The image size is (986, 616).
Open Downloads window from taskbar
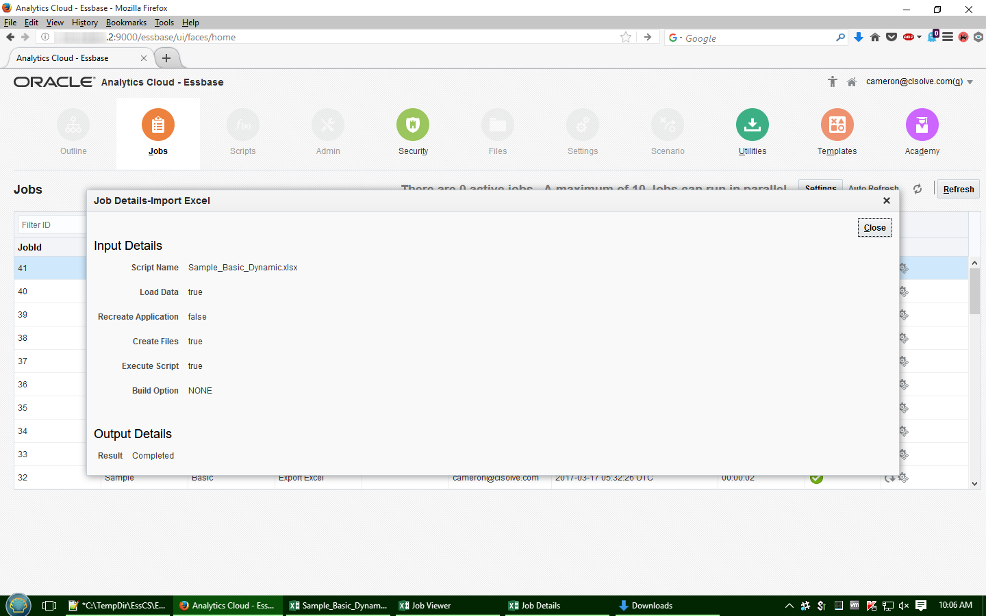[x=668, y=606]
